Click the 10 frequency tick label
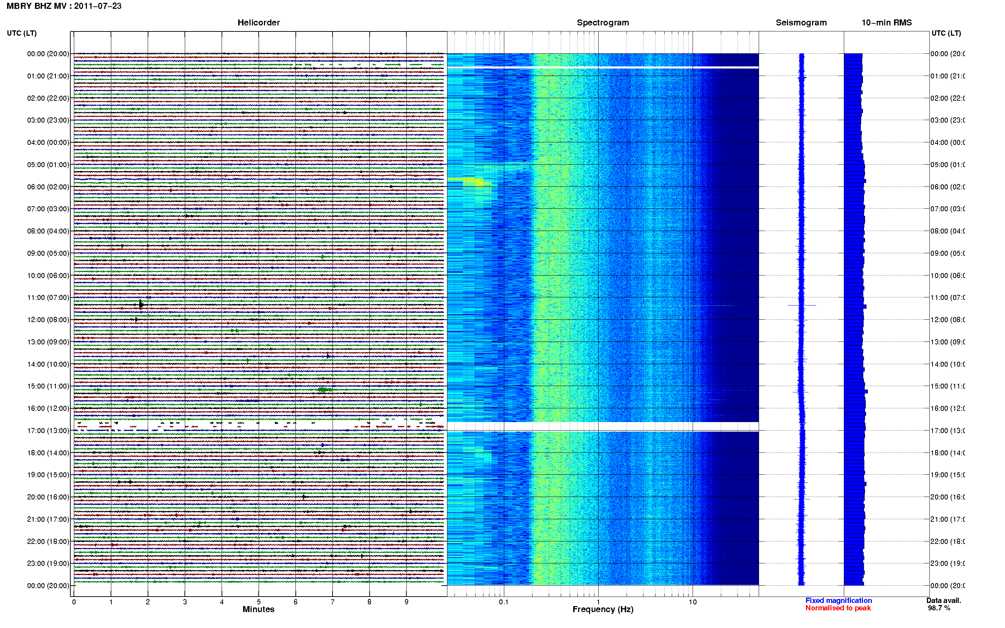Image resolution: width=1005 pixels, height=628 pixels. pos(693,602)
